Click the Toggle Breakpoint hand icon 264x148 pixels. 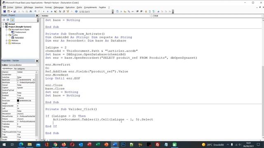[x=146, y=12]
